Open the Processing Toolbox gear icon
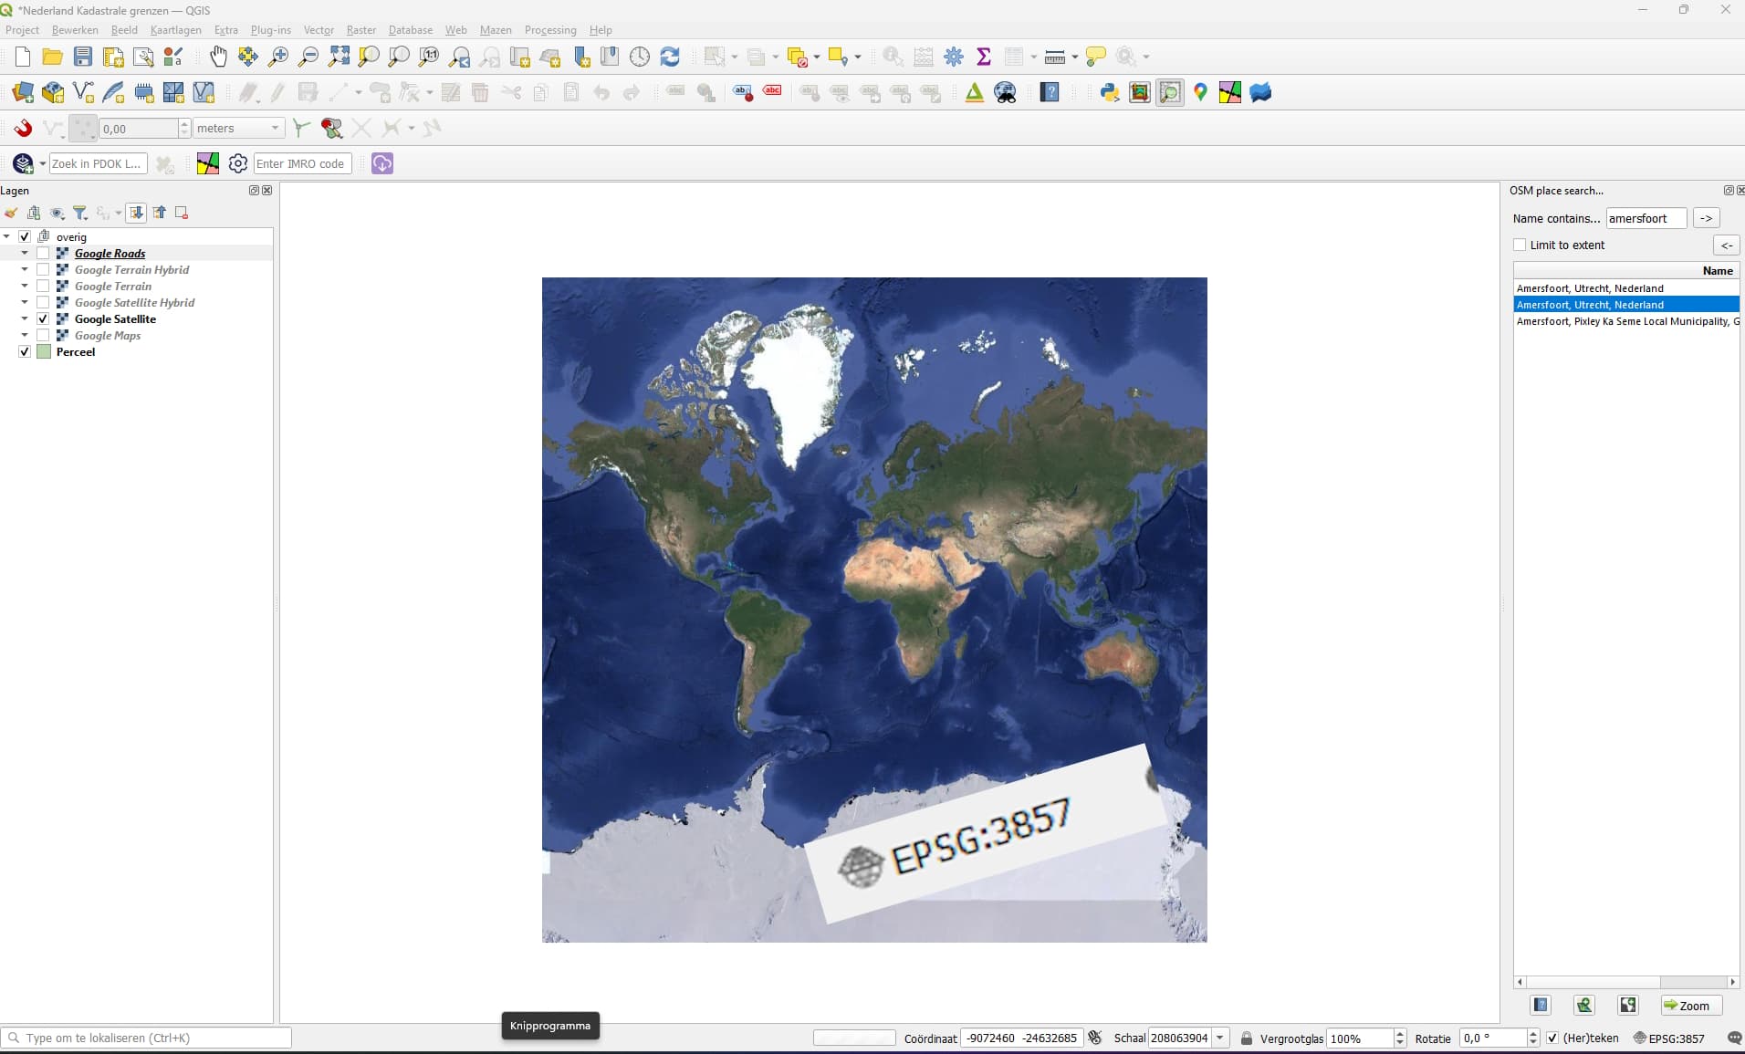 tap(954, 57)
